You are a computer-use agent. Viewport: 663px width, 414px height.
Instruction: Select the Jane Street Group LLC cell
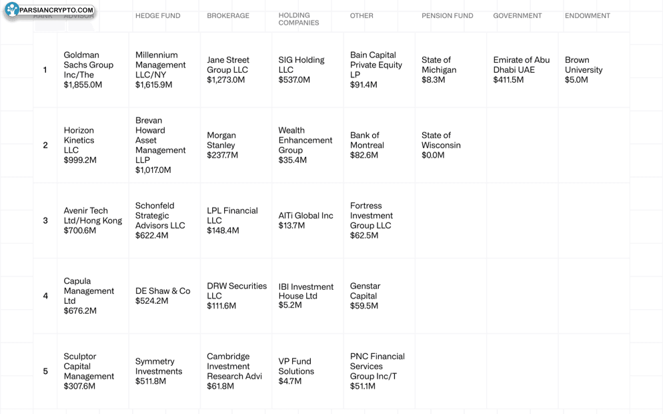coord(228,70)
